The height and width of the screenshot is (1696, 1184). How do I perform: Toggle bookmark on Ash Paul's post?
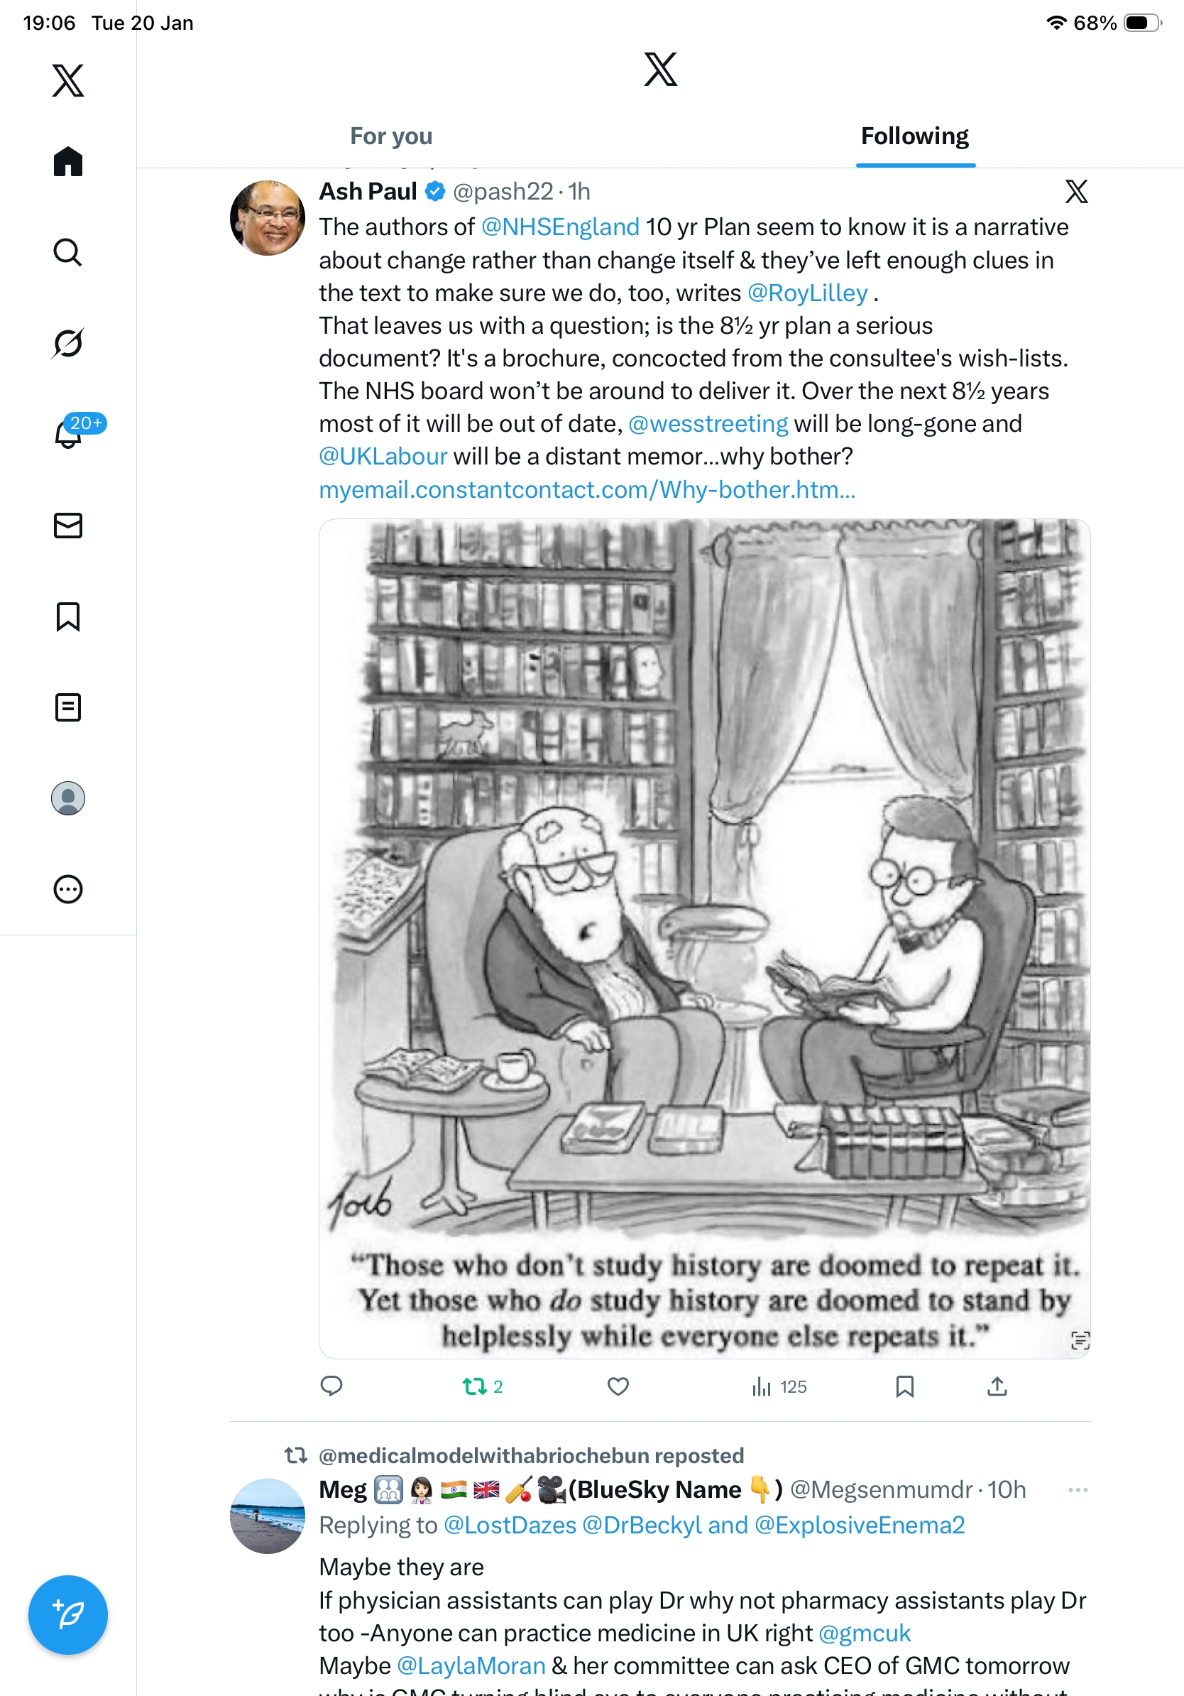(x=904, y=1386)
